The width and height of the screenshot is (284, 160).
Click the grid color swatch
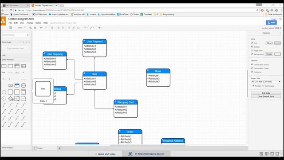point(277,43)
